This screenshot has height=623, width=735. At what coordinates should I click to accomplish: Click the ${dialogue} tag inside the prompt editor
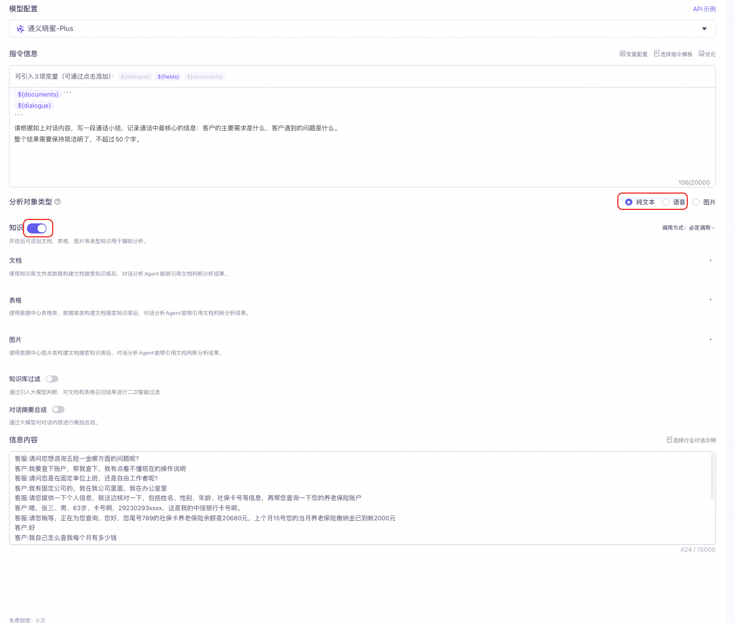pyautogui.click(x=34, y=106)
